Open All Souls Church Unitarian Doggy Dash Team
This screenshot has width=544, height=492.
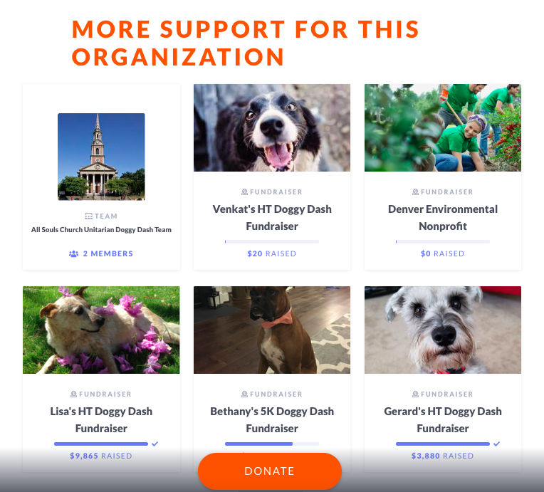pos(101,230)
